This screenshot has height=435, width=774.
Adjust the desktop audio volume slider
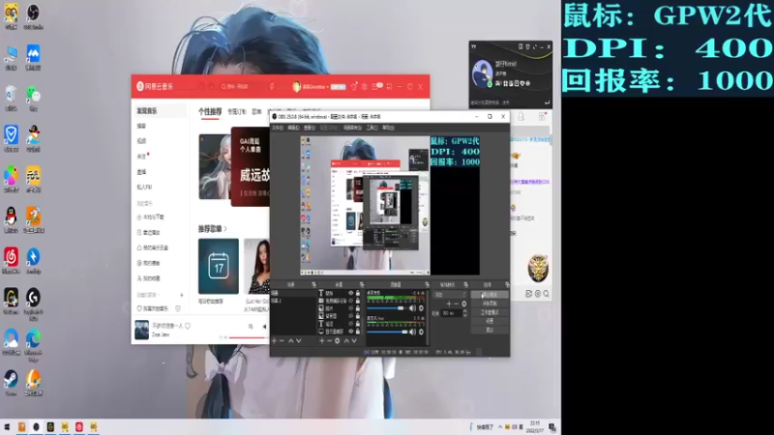(387, 308)
